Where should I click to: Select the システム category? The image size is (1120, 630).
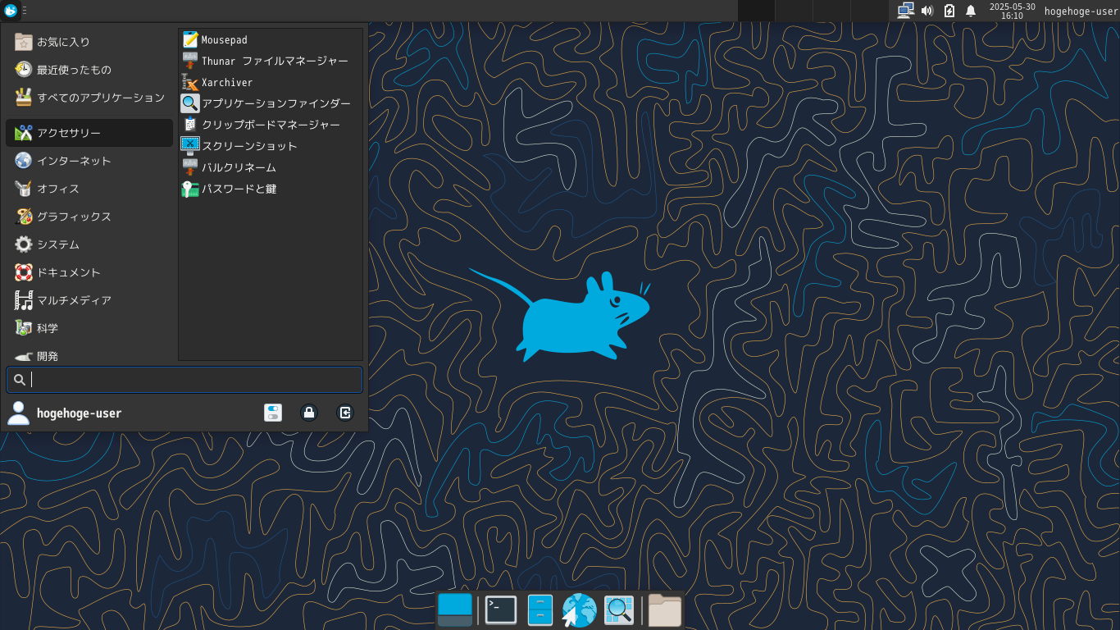point(89,244)
